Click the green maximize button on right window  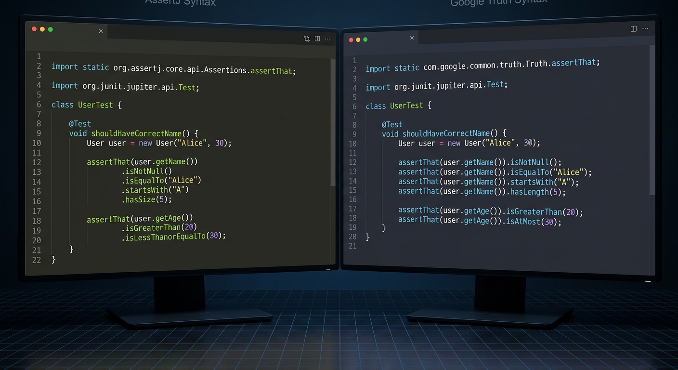(365, 40)
